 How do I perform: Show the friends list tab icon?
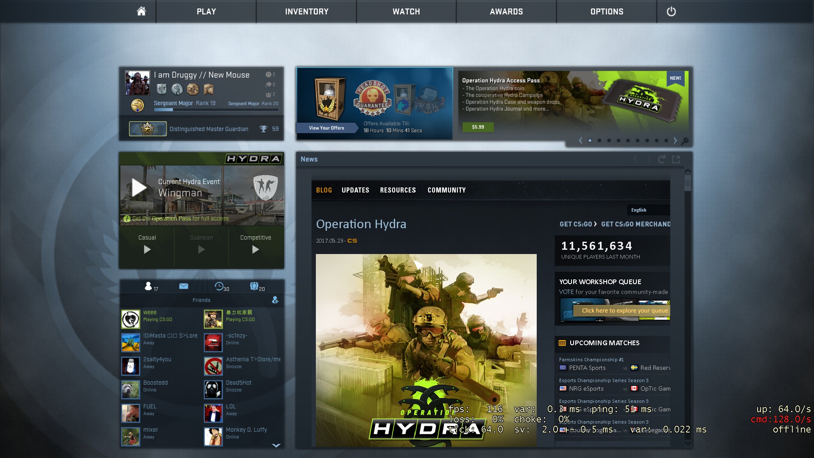[x=148, y=286]
